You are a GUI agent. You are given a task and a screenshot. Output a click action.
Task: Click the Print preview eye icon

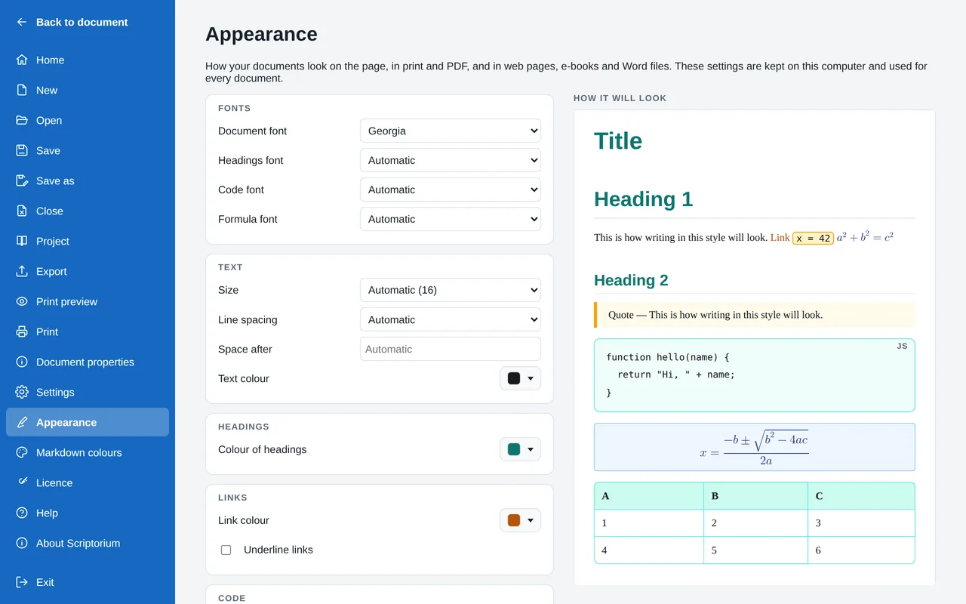click(x=22, y=301)
